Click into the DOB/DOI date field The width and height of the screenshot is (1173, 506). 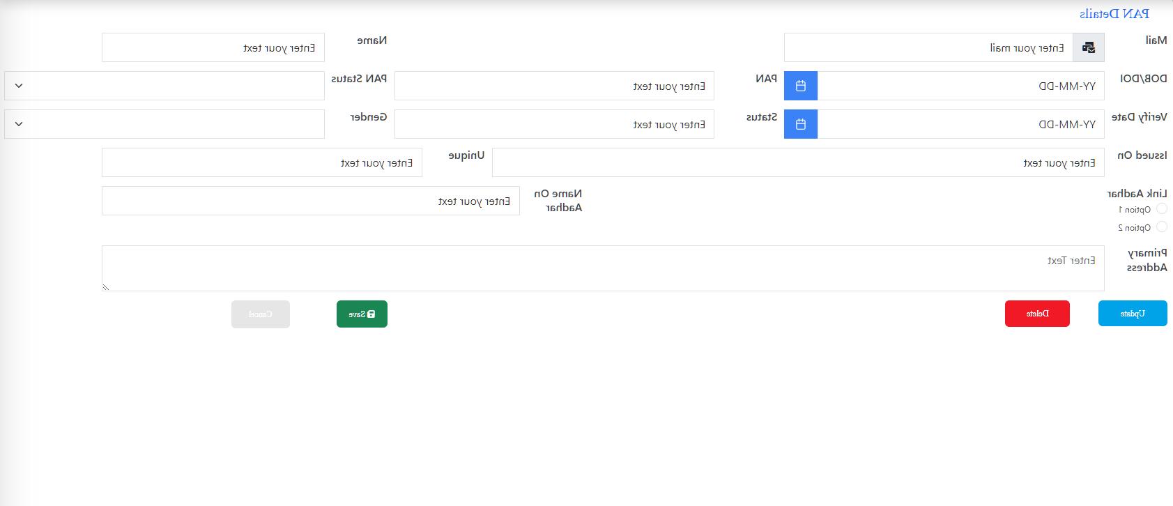pyautogui.click(x=961, y=86)
